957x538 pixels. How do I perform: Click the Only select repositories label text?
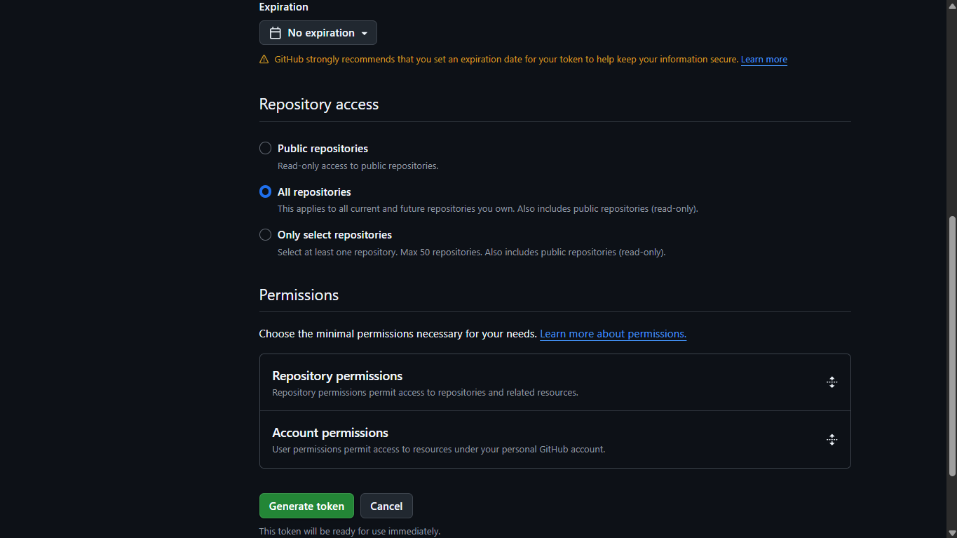point(334,235)
